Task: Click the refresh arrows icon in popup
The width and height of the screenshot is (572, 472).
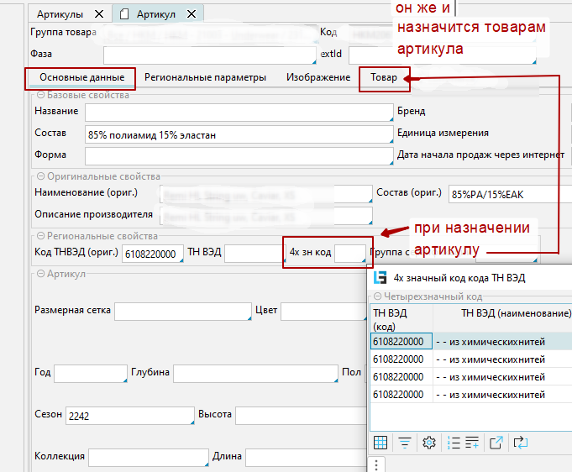Action: 521,443
